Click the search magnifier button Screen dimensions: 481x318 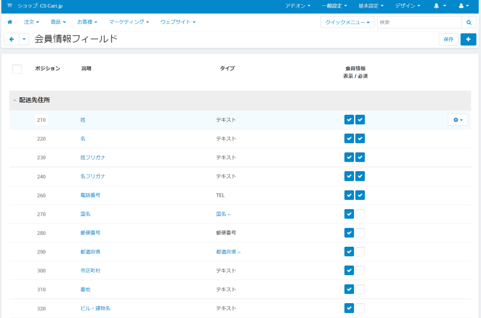coord(468,23)
